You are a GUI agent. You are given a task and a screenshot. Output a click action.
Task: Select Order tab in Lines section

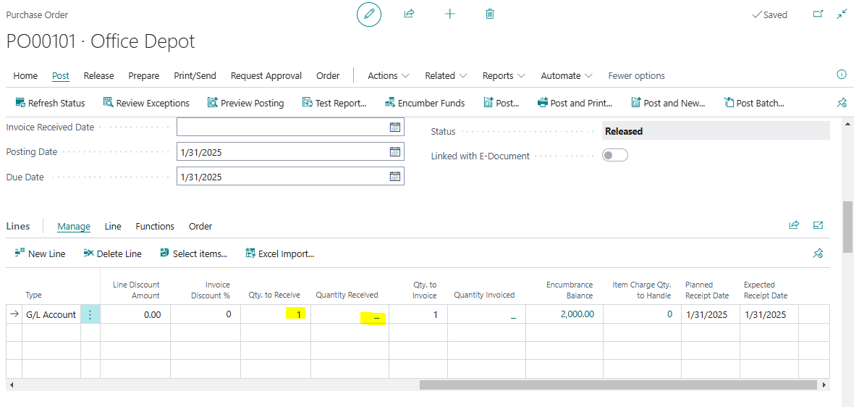click(x=200, y=226)
